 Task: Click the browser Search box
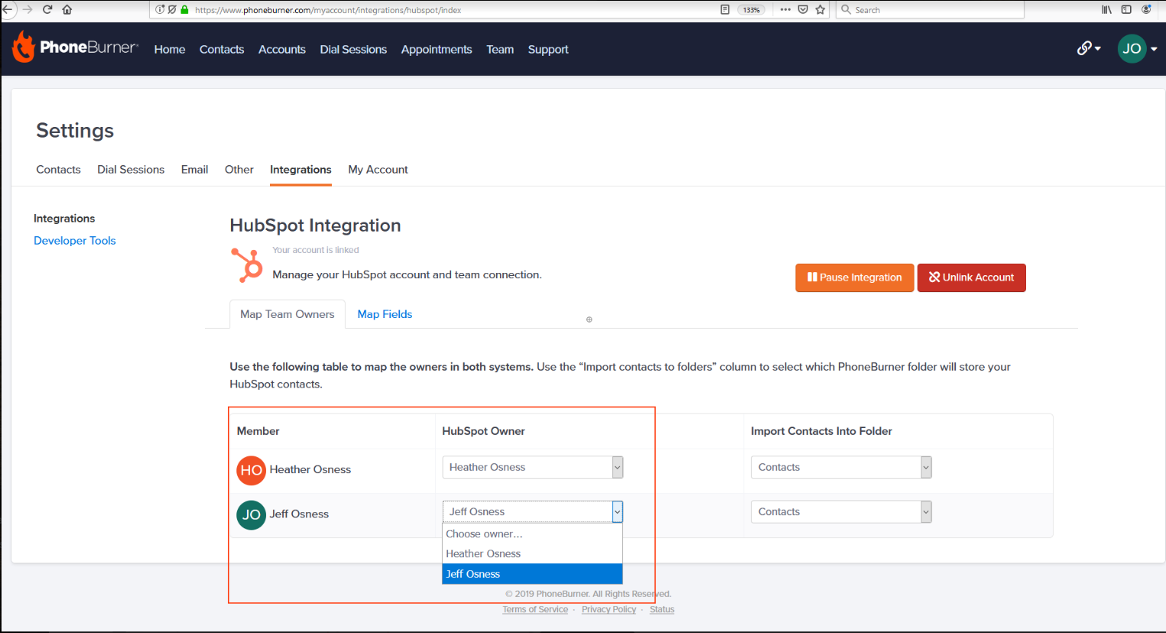931,10
